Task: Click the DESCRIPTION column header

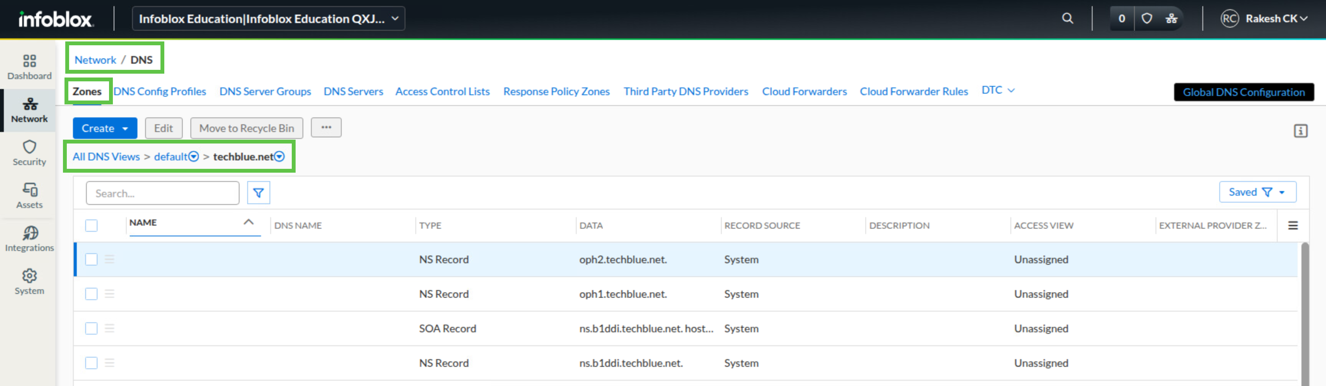Action: (899, 226)
